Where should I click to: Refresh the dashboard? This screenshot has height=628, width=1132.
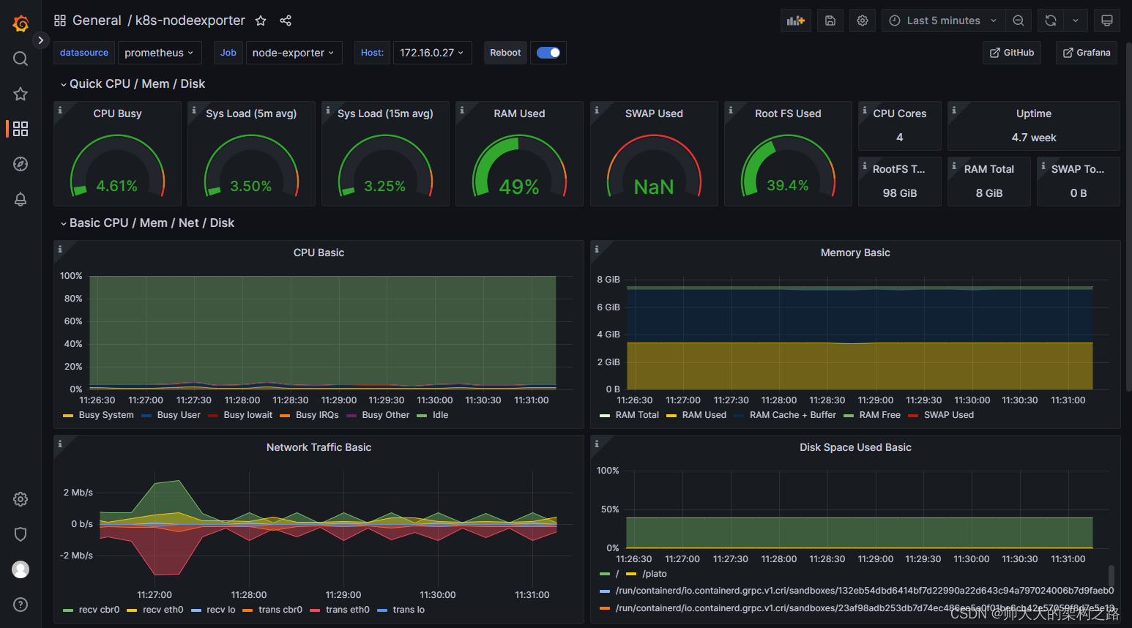(1051, 20)
